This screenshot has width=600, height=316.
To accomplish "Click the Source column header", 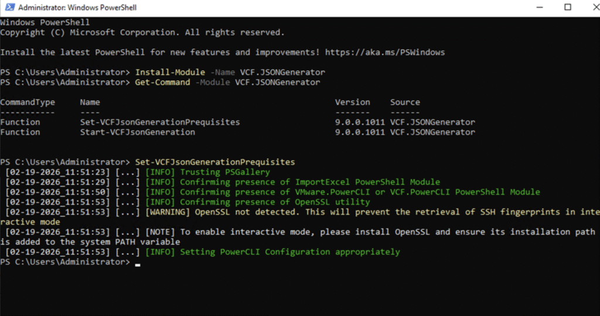I will tap(405, 102).
